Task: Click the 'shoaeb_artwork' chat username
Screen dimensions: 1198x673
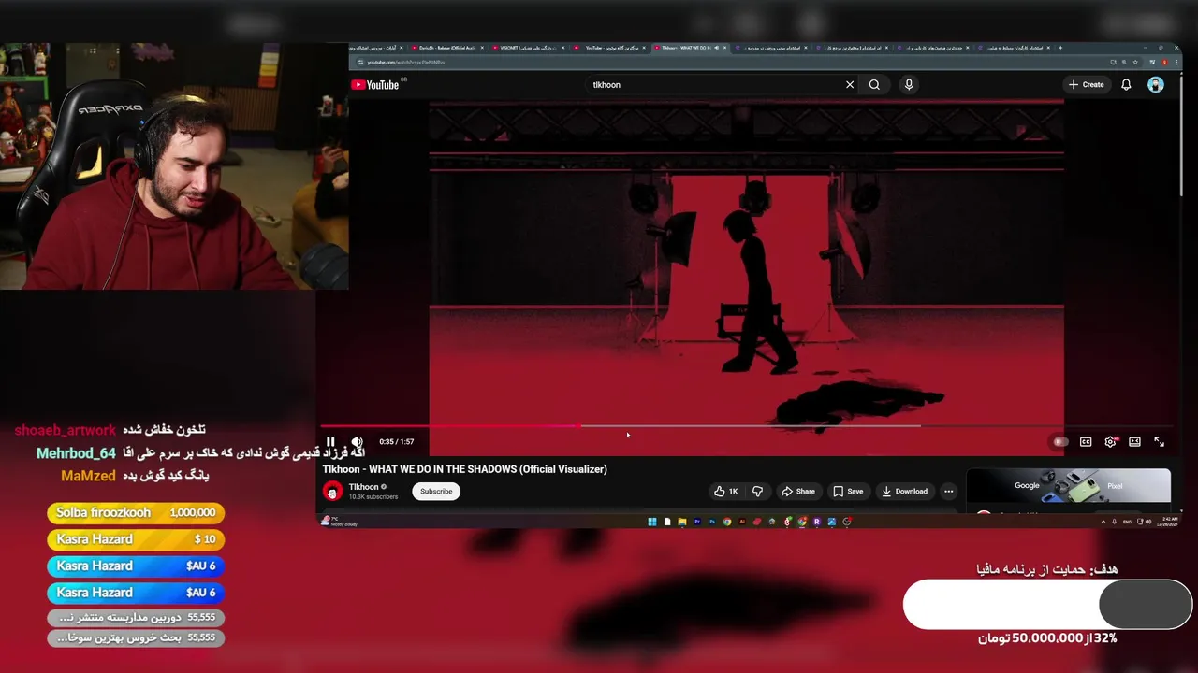Action: coord(65,430)
